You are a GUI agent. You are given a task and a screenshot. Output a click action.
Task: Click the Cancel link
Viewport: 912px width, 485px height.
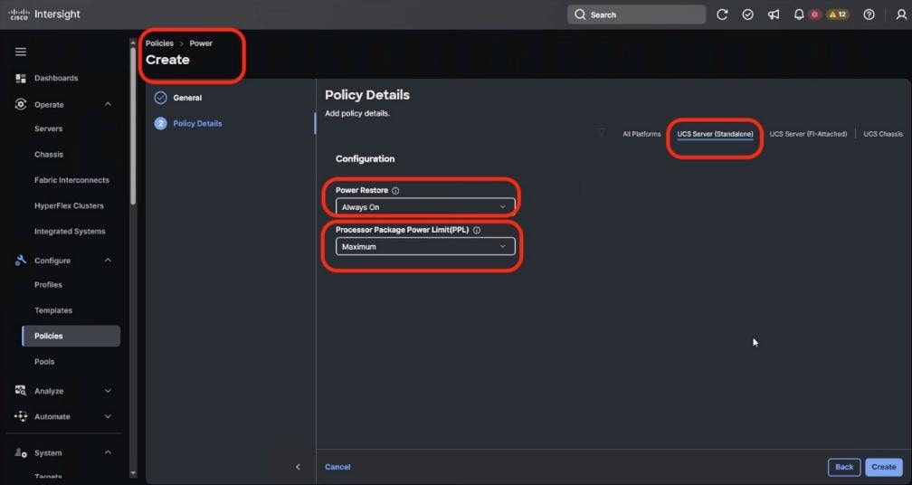coord(337,467)
